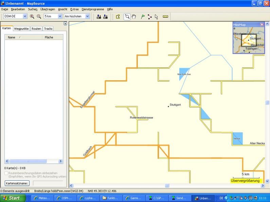This screenshot has height=202, width=270.
Task: Switch to the Tracks tab
Action: point(48,29)
